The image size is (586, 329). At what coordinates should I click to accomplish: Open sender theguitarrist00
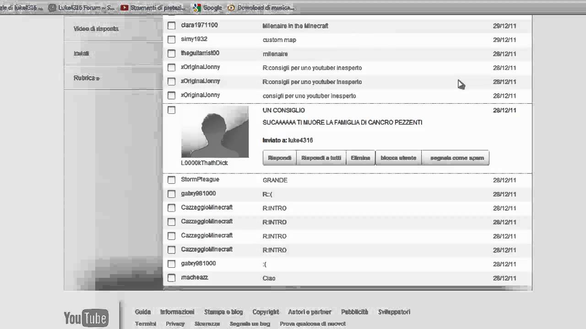coord(200,53)
